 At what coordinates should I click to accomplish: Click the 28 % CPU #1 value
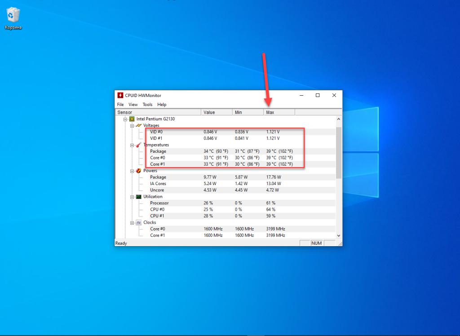click(x=208, y=216)
